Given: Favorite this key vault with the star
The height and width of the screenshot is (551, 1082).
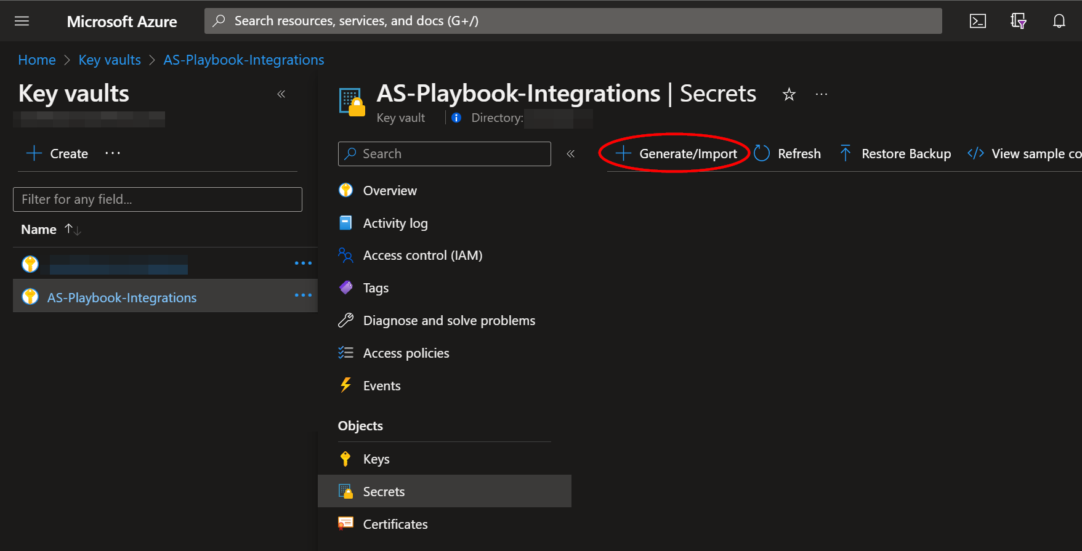Looking at the screenshot, I should [x=789, y=94].
